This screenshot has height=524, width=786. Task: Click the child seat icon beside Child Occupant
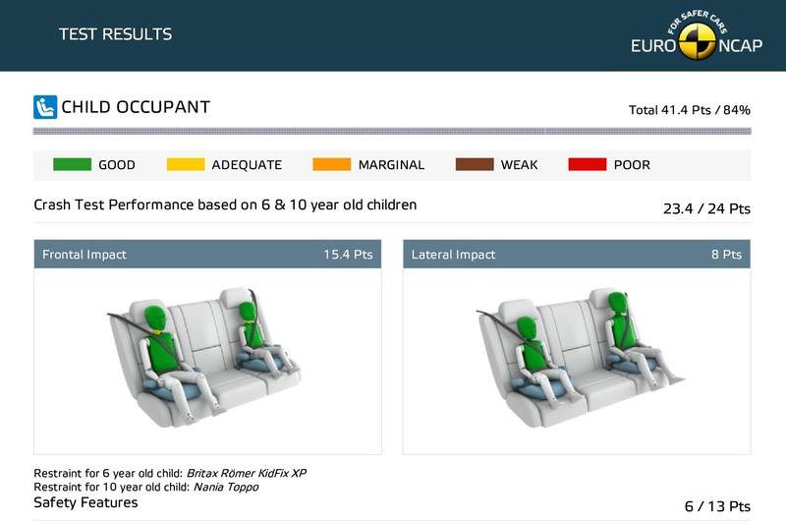click(x=45, y=106)
